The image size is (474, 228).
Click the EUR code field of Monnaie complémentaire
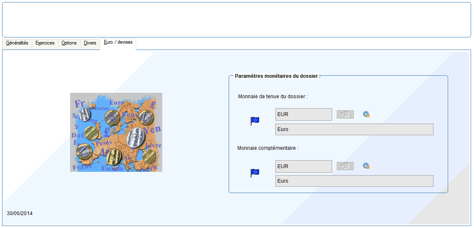304,166
